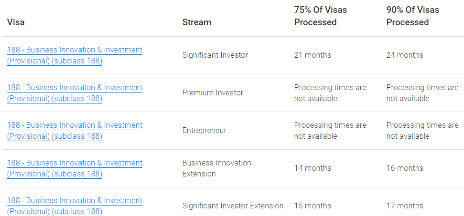Image resolution: width=464 pixels, height=216 pixels.
Task: Click the 75% Of Visas Processed header
Action: click(x=321, y=16)
